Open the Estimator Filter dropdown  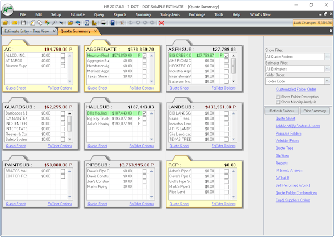(x=327, y=69)
